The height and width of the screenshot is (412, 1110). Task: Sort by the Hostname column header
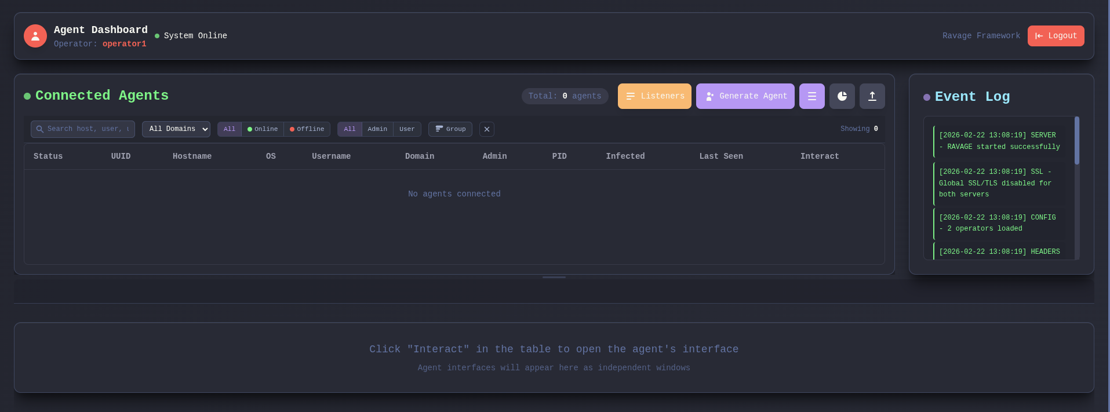pyautogui.click(x=192, y=156)
